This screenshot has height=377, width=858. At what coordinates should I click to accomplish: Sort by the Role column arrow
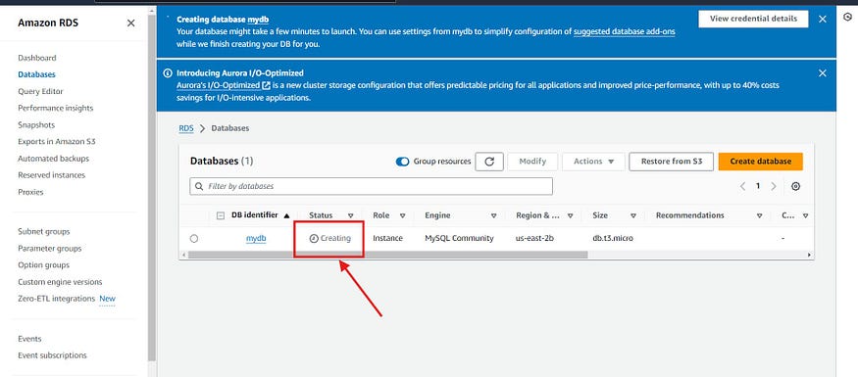(x=402, y=215)
